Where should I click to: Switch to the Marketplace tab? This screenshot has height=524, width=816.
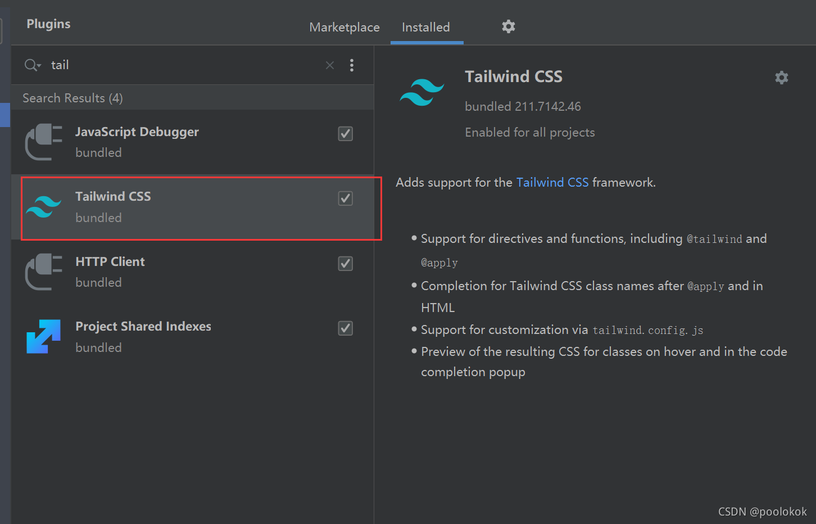coord(344,26)
